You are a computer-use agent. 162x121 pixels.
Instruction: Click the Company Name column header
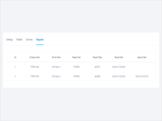point(35,57)
